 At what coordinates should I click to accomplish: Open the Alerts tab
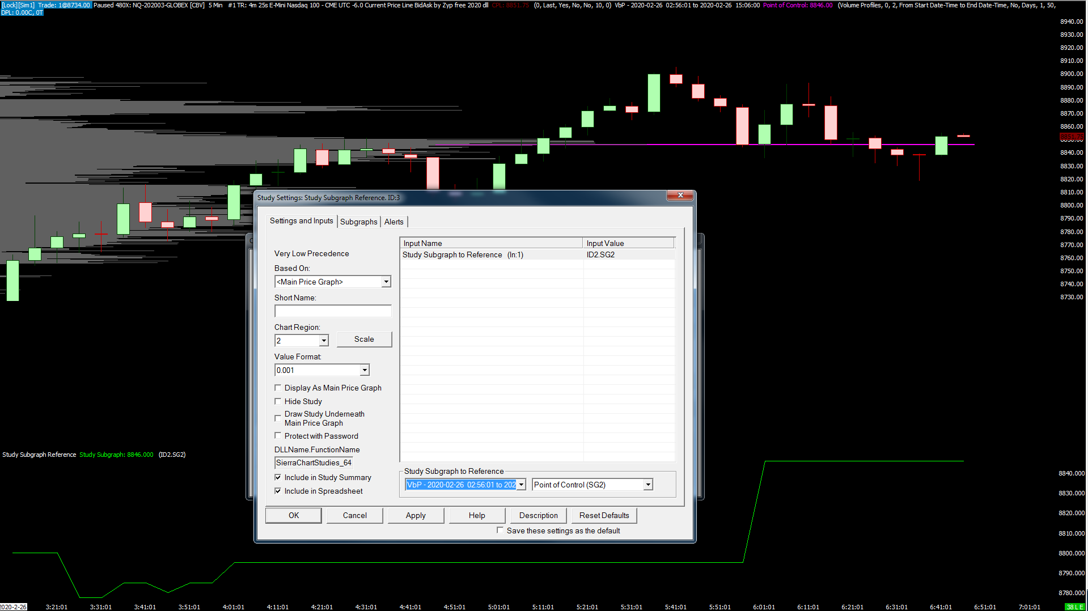pos(393,222)
